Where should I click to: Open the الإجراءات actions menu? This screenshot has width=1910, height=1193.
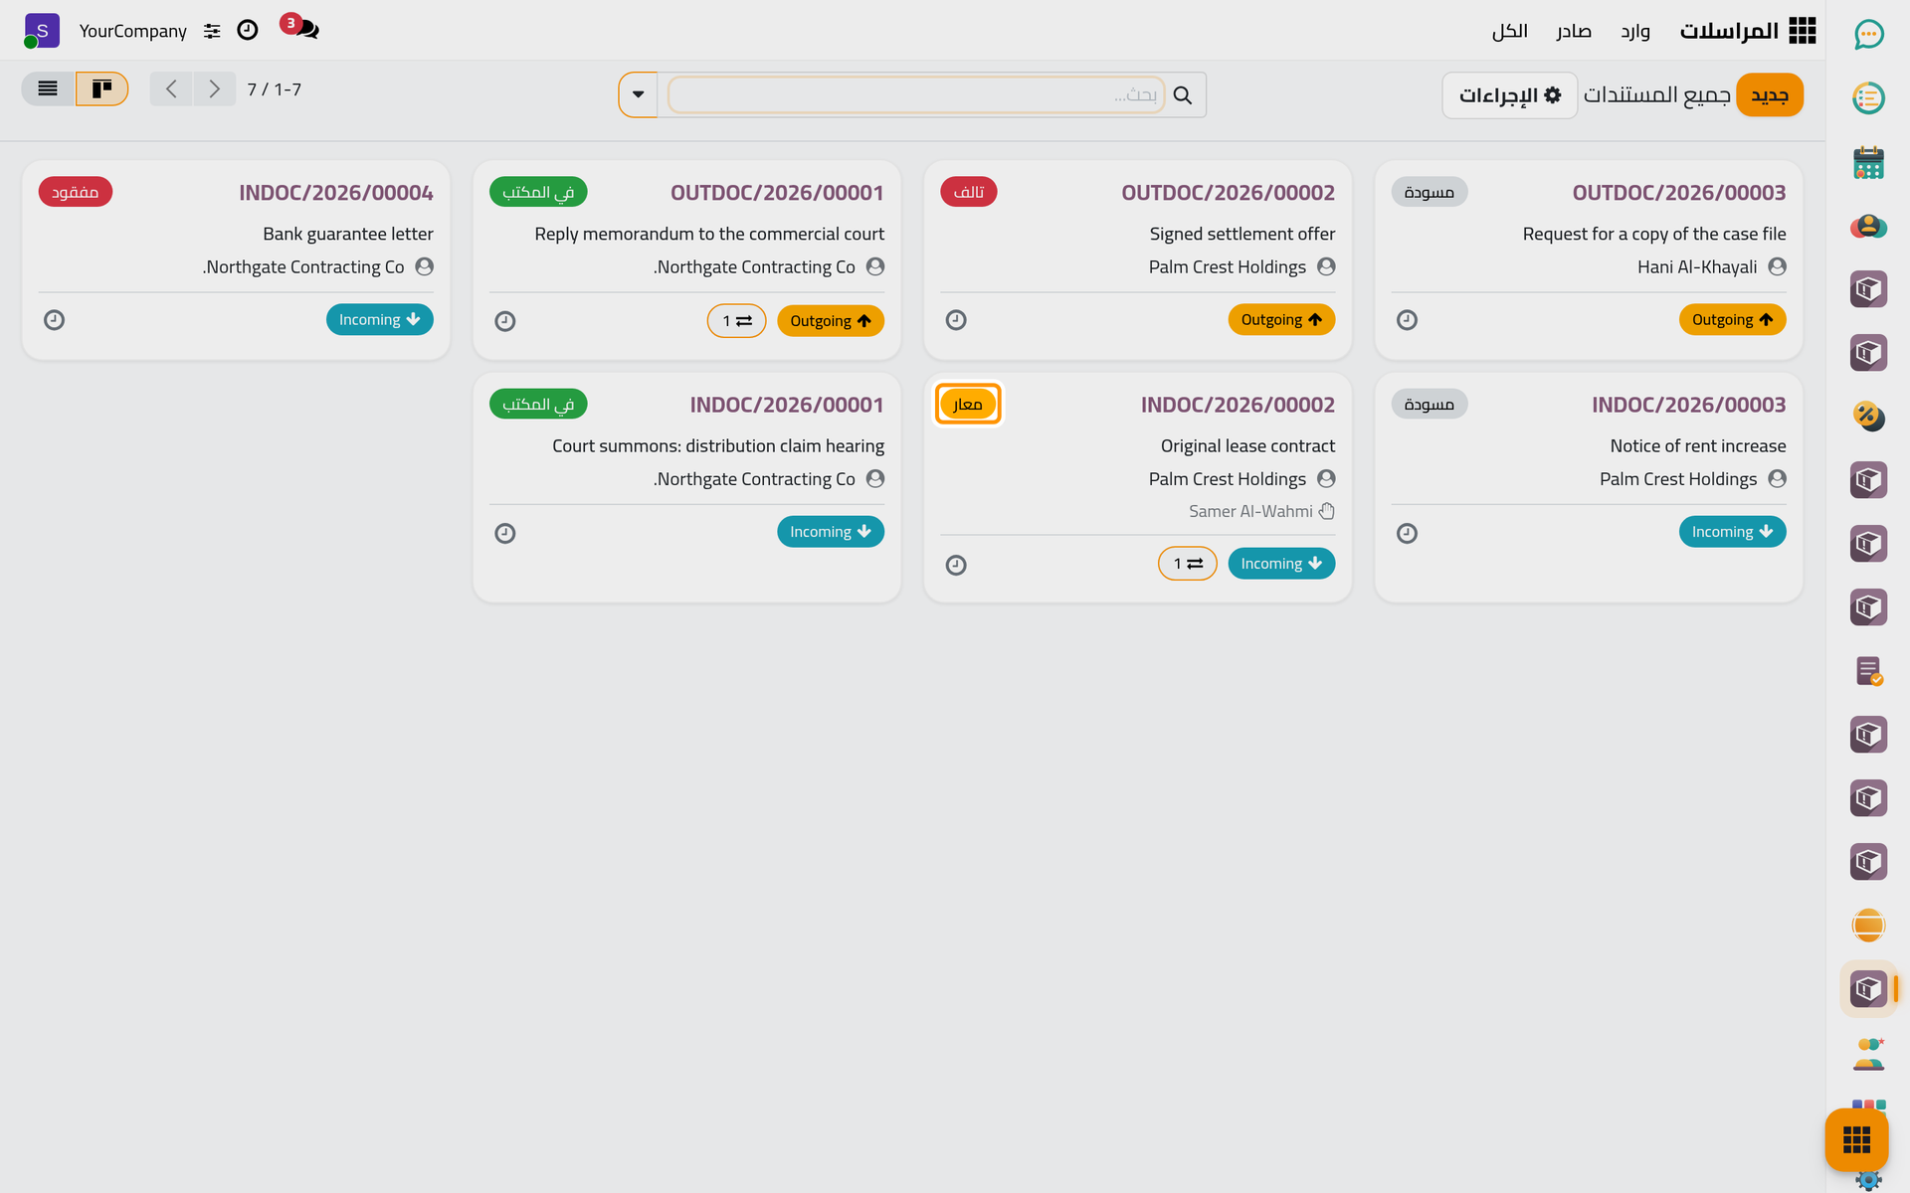pos(1509,95)
